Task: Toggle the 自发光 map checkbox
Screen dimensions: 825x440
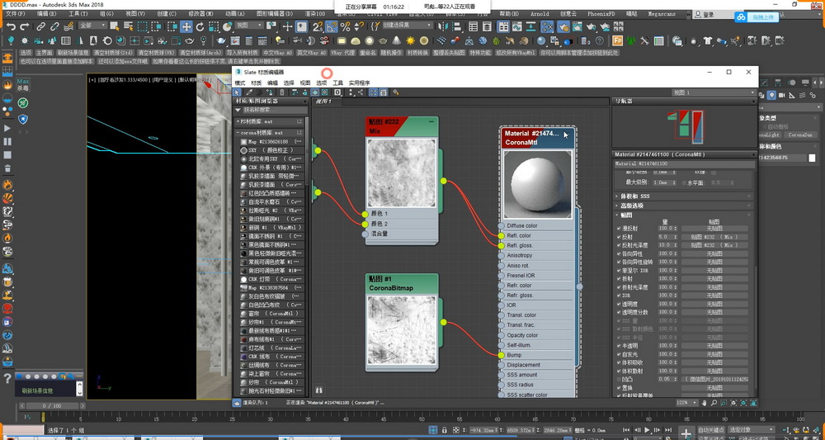Action: click(x=619, y=354)
